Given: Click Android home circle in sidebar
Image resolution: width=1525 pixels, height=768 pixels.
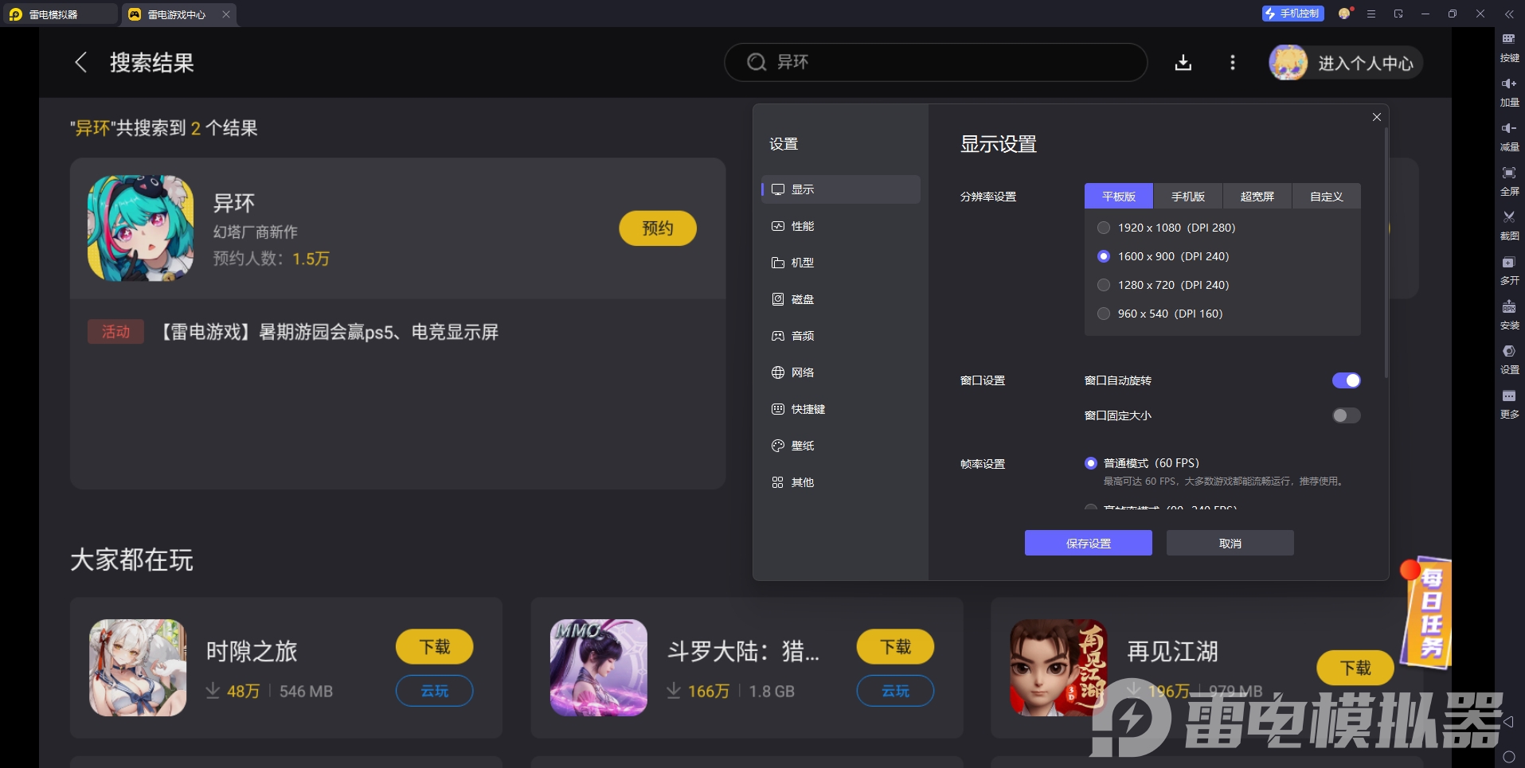Looking at the screenshot, I should 1508,757.
